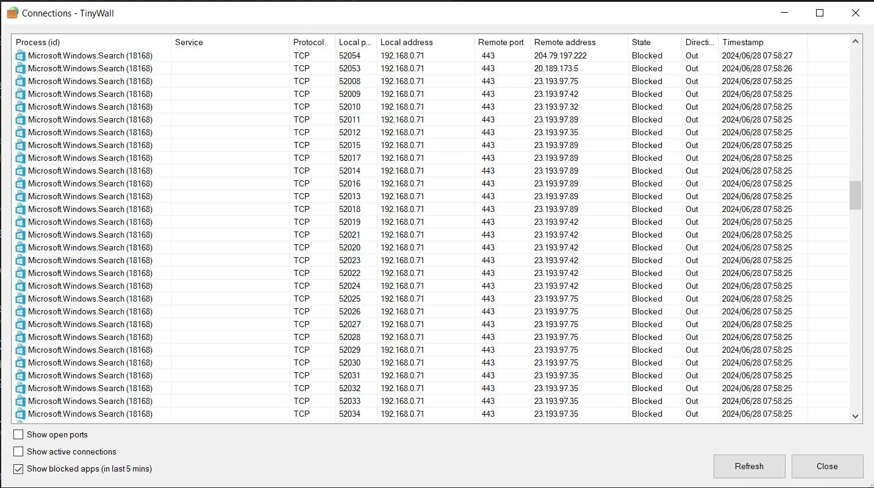Click remote address 204.79.197.222
The width and height of the screenshot is (874, 488).
coord(561,55)
